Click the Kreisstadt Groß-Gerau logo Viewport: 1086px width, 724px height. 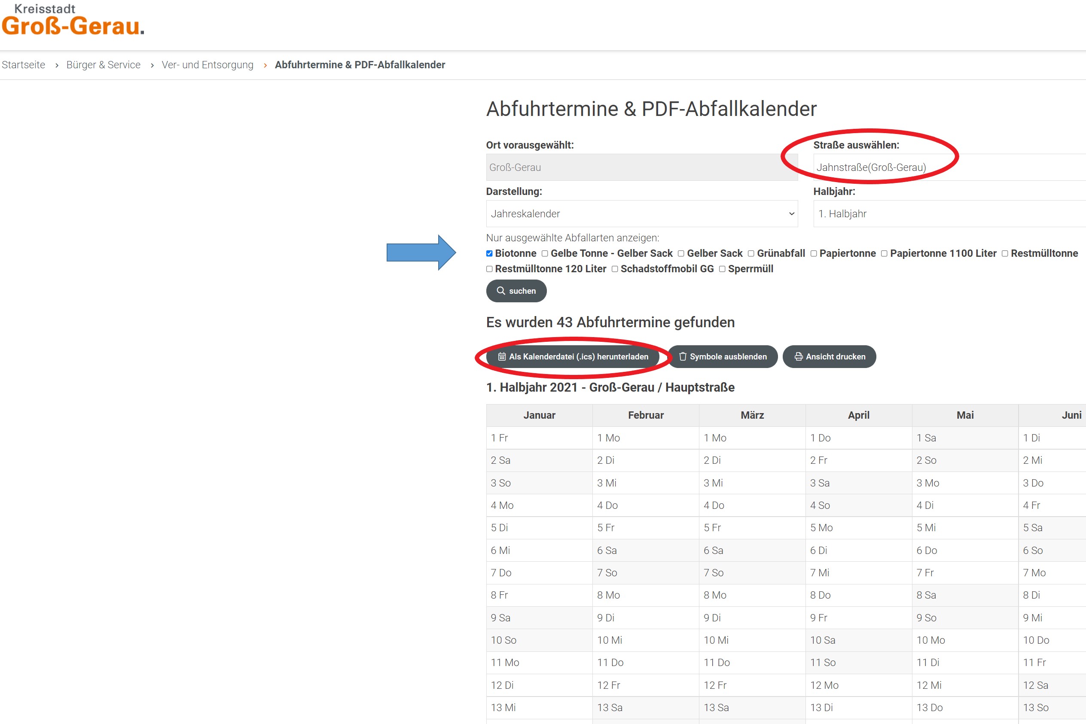click(73, 20)
